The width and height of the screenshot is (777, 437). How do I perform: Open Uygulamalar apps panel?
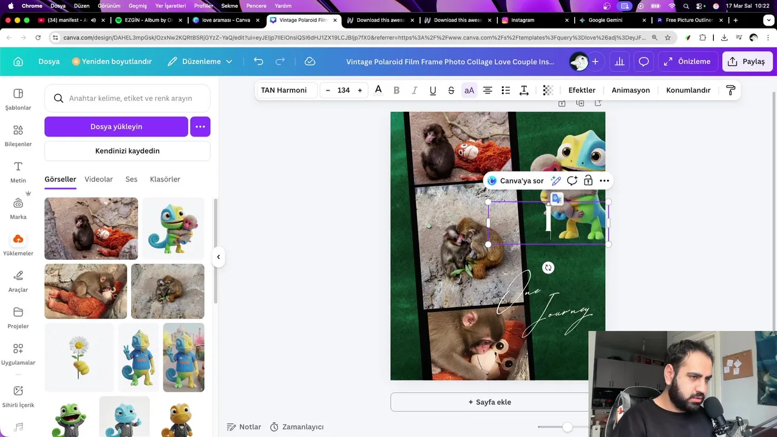(x=18, y=354)
